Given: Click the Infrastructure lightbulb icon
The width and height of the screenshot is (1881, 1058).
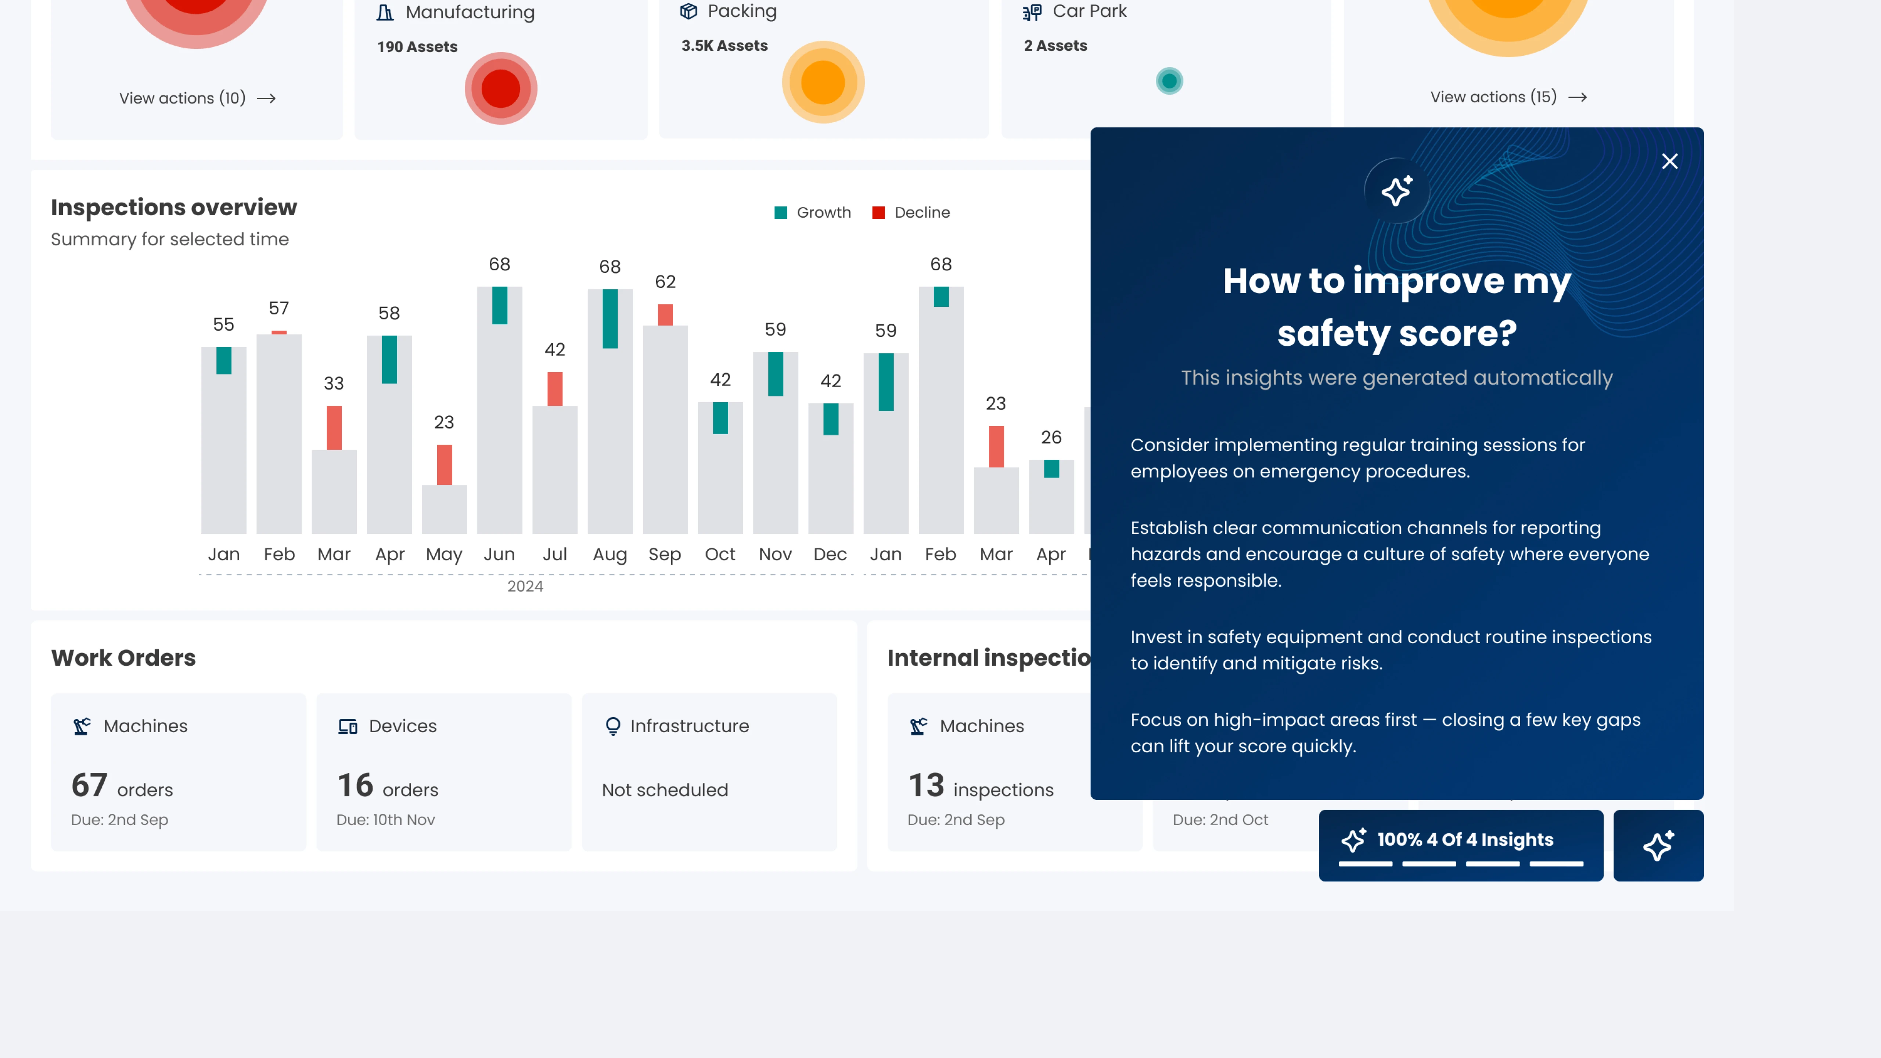Looking at the screenshot, I should point(613,726).
